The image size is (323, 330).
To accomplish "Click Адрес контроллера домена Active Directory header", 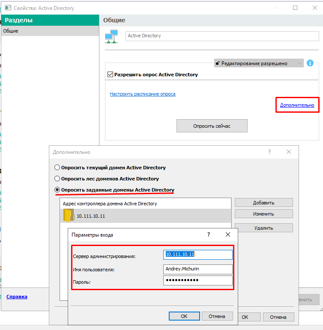I will pos(110,204).
